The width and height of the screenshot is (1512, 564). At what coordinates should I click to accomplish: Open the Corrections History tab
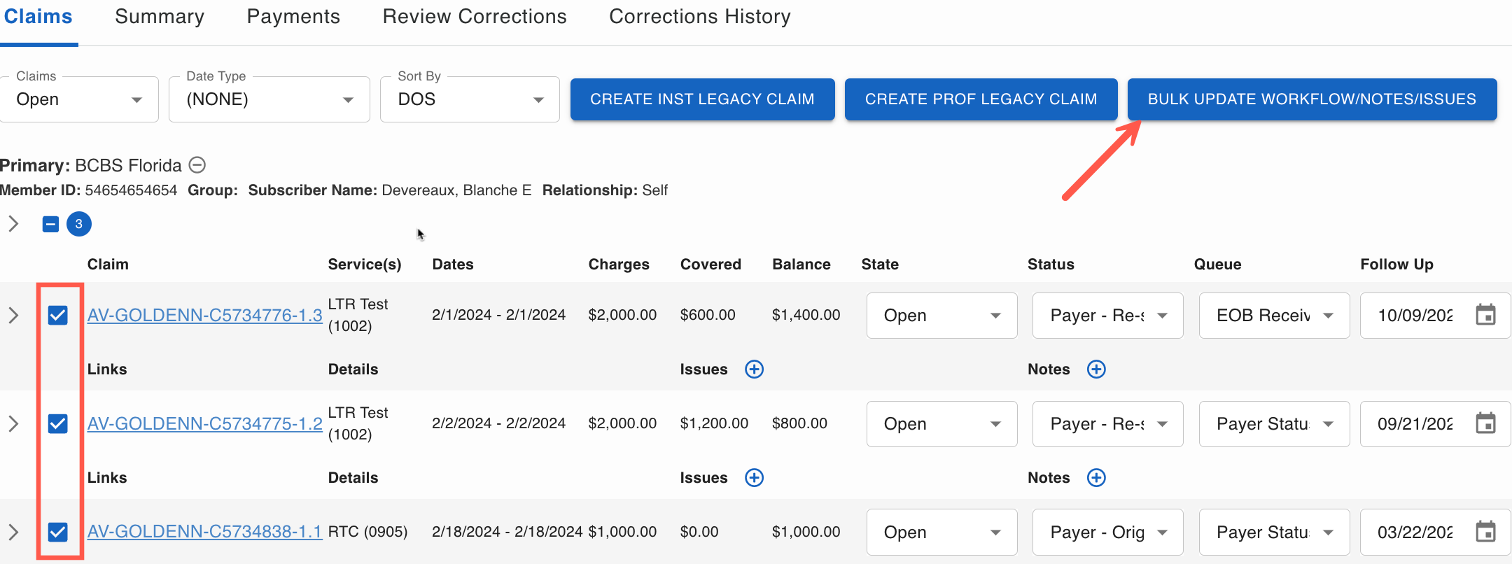pos(699,17)
